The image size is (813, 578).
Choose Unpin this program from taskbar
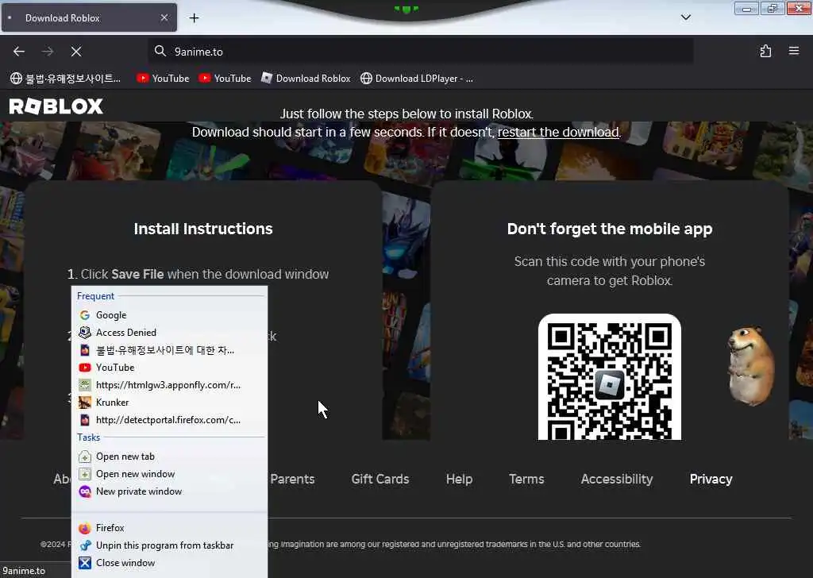pyautogui.click(x=170, y=545)
